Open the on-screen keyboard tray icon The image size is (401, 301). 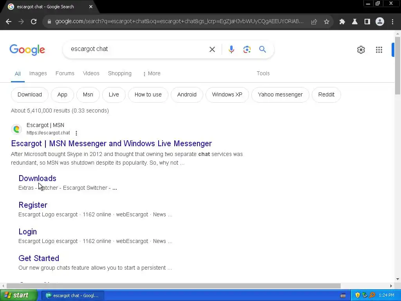pyautogui.click(x=343, y=296)
